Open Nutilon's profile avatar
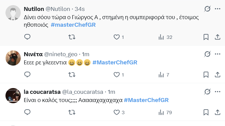This screenshot has width=225, height=126. 12,14
